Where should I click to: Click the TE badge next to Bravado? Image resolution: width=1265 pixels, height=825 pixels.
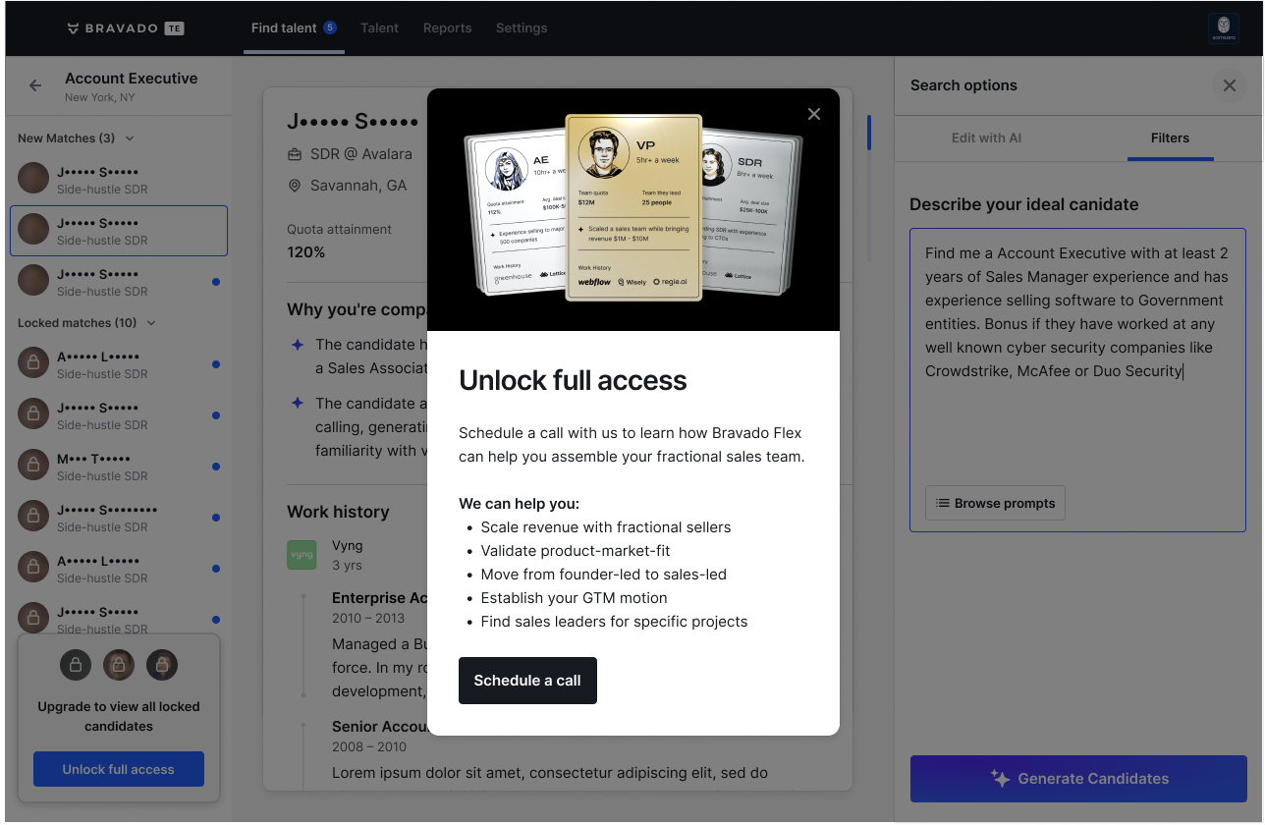pos(174,28)
